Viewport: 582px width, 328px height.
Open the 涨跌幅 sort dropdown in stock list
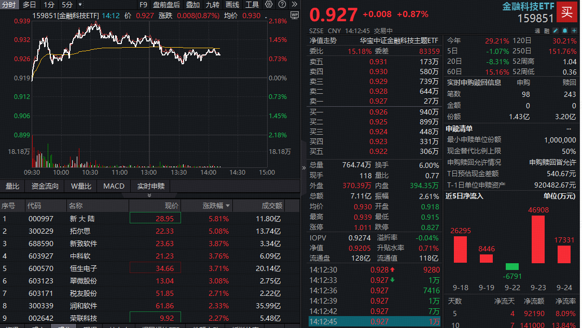point(227,205)
